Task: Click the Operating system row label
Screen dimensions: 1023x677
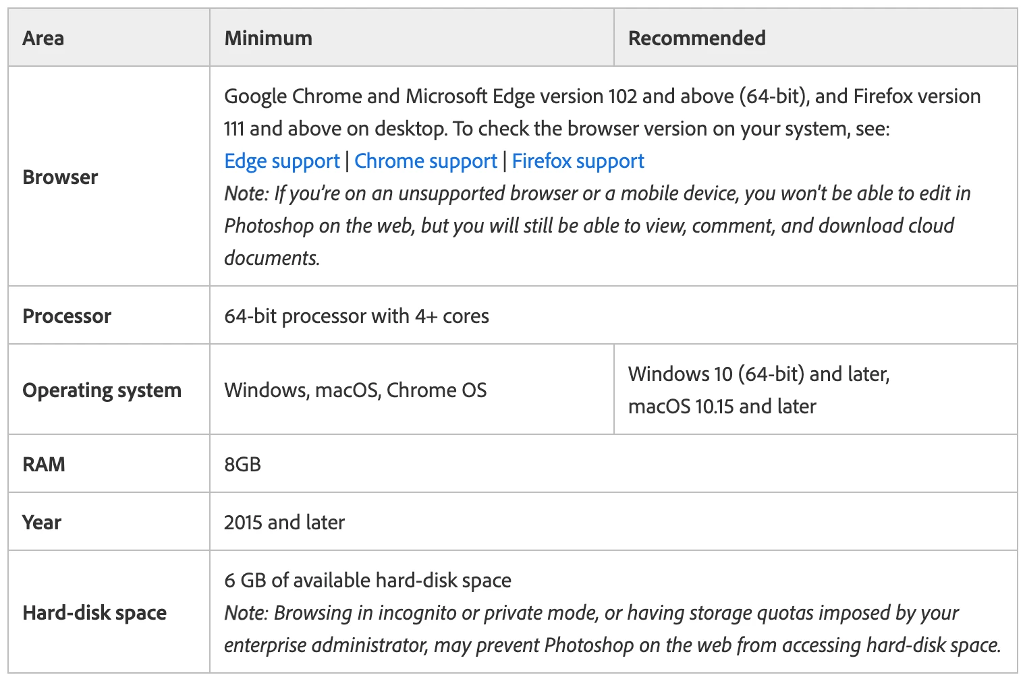Action: coord(102,390)
